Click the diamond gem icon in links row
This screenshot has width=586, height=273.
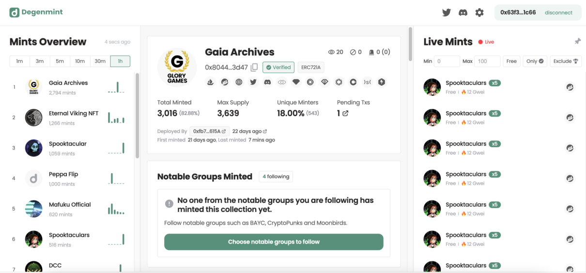[x=296, y=82]
